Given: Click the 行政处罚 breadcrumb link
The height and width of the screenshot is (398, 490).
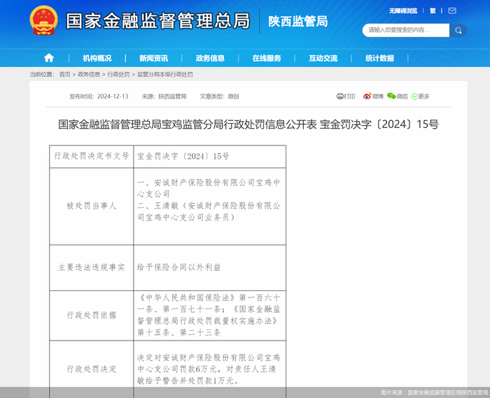Looking at the screenshot, I should [118, 74].
